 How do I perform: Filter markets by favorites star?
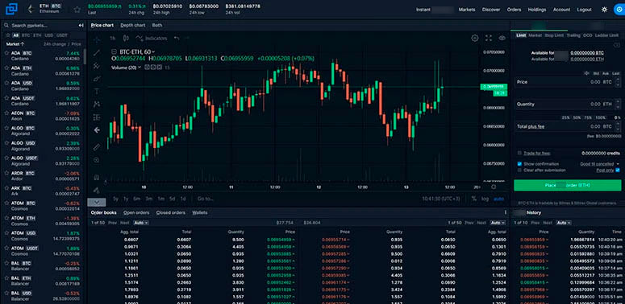pyautogui.click(x=8, y=35)
